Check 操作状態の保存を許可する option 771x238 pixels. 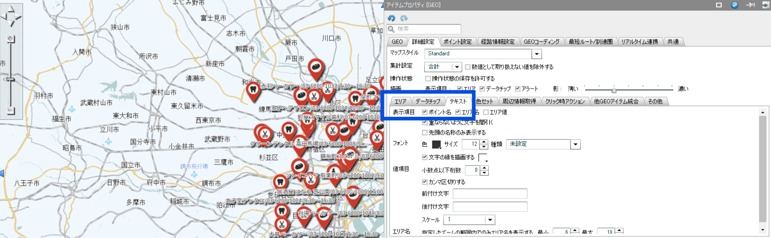pyautogui.click(x=428, y=78)
